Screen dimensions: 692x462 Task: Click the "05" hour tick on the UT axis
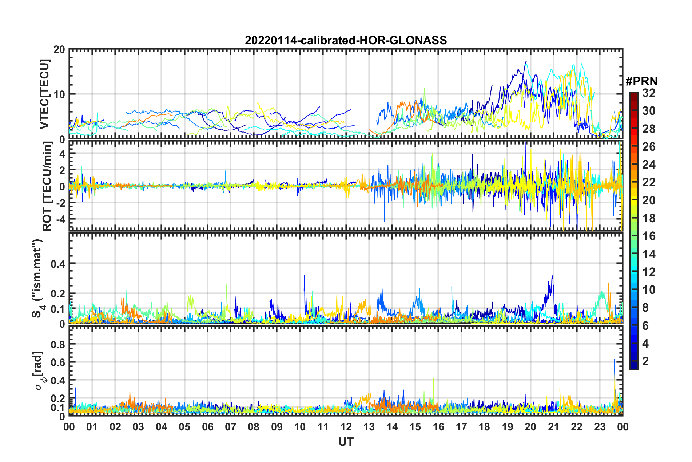[184, 427]
